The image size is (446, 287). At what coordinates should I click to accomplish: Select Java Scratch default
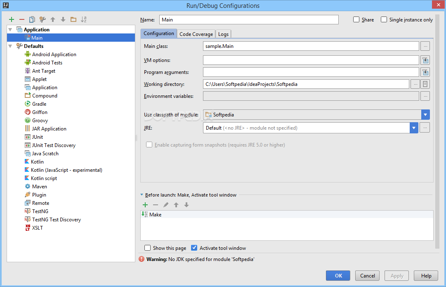(x=42, y=154)
